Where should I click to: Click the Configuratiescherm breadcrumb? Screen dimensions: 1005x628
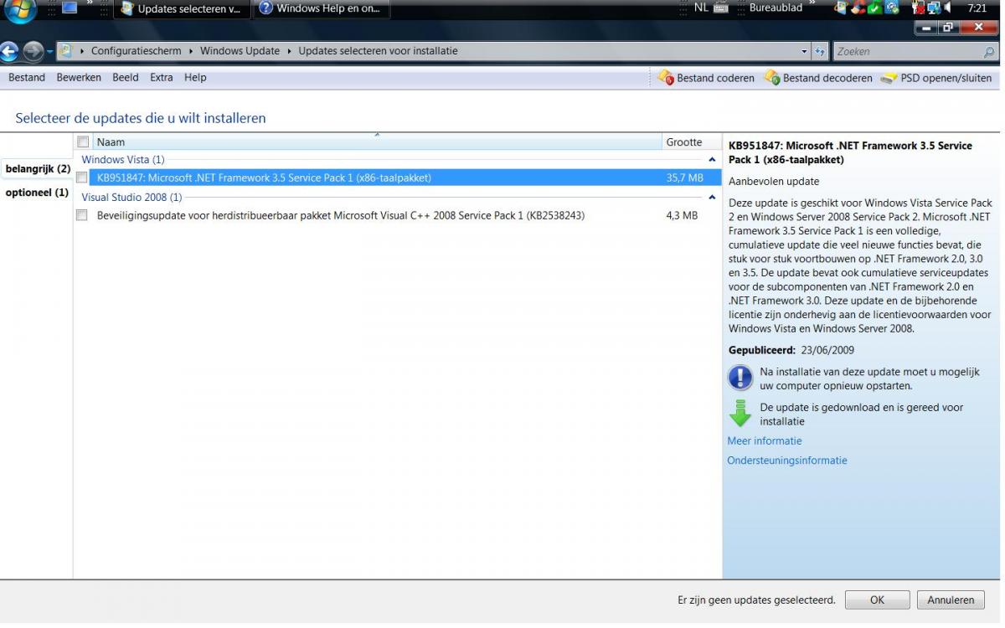(136, 51)
